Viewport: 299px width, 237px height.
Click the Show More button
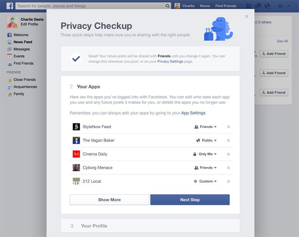pos(109,200)
